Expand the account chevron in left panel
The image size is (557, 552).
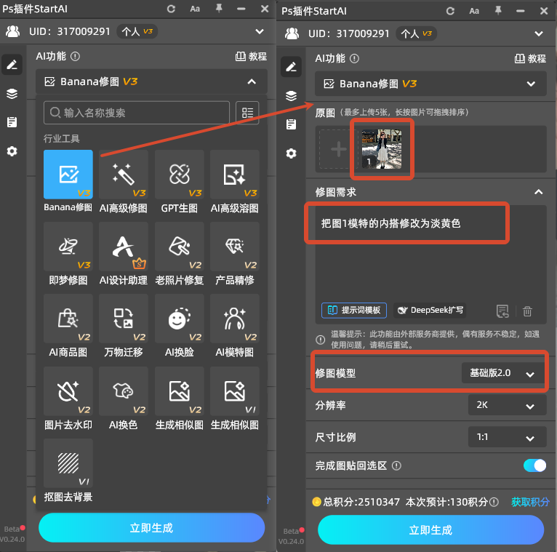click(x=260, y=31)
